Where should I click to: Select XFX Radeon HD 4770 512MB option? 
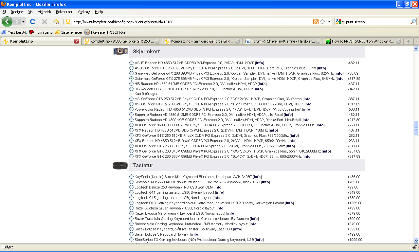coord(131,130)
